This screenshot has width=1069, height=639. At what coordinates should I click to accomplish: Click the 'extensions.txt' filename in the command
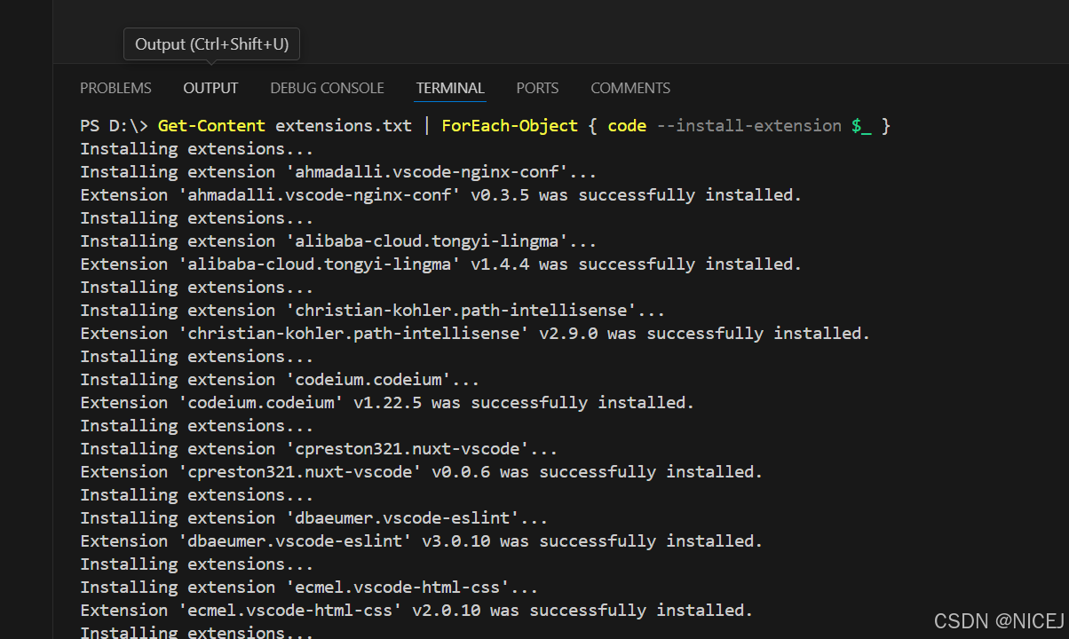[x=344, y=126]
